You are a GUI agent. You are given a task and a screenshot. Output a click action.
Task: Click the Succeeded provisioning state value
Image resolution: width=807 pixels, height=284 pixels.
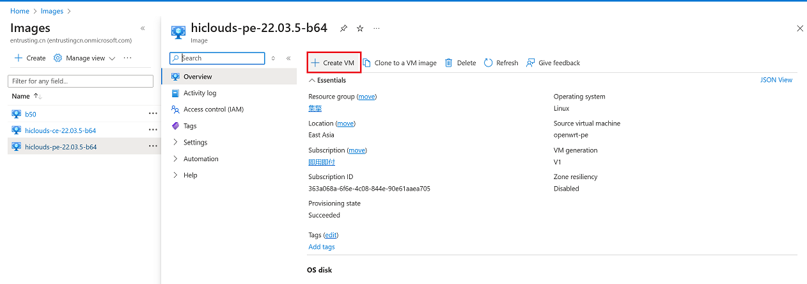(324, 216)
